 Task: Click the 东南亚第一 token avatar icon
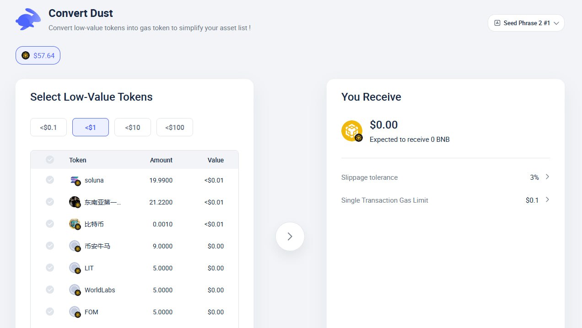(75, 202)
